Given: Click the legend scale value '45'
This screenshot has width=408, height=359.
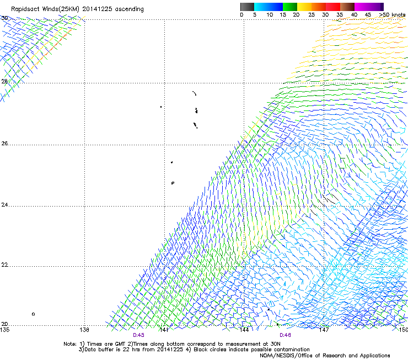Looking at the screenshot, I should (368, 15).
